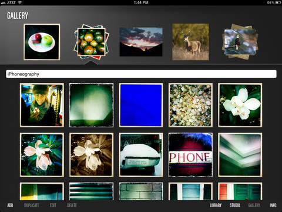Edit the iPhoneography gallery name field

(x=141, y=74)
